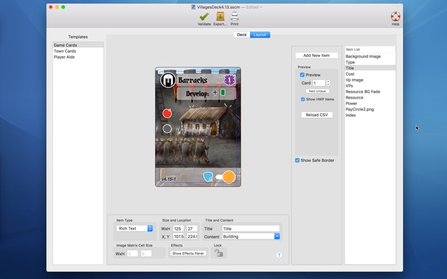
Task: Click the Print toolbar icon
Action: [x=235, y=17]
